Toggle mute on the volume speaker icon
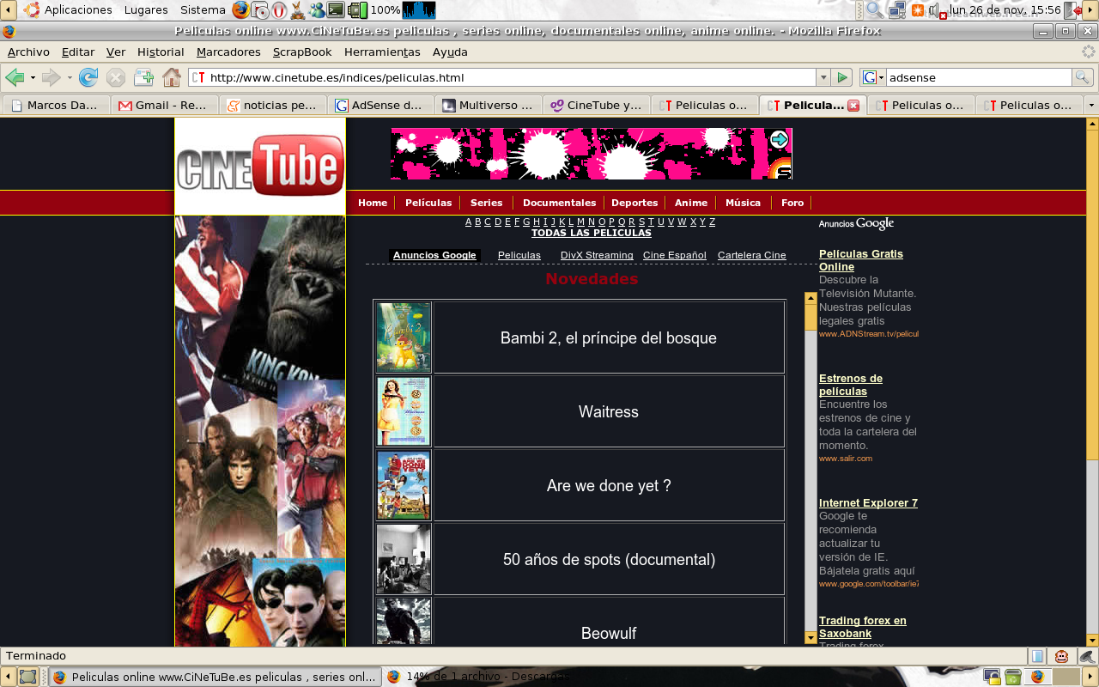The width and height of the screenshot is (1099, 687). tap(935, 10)
